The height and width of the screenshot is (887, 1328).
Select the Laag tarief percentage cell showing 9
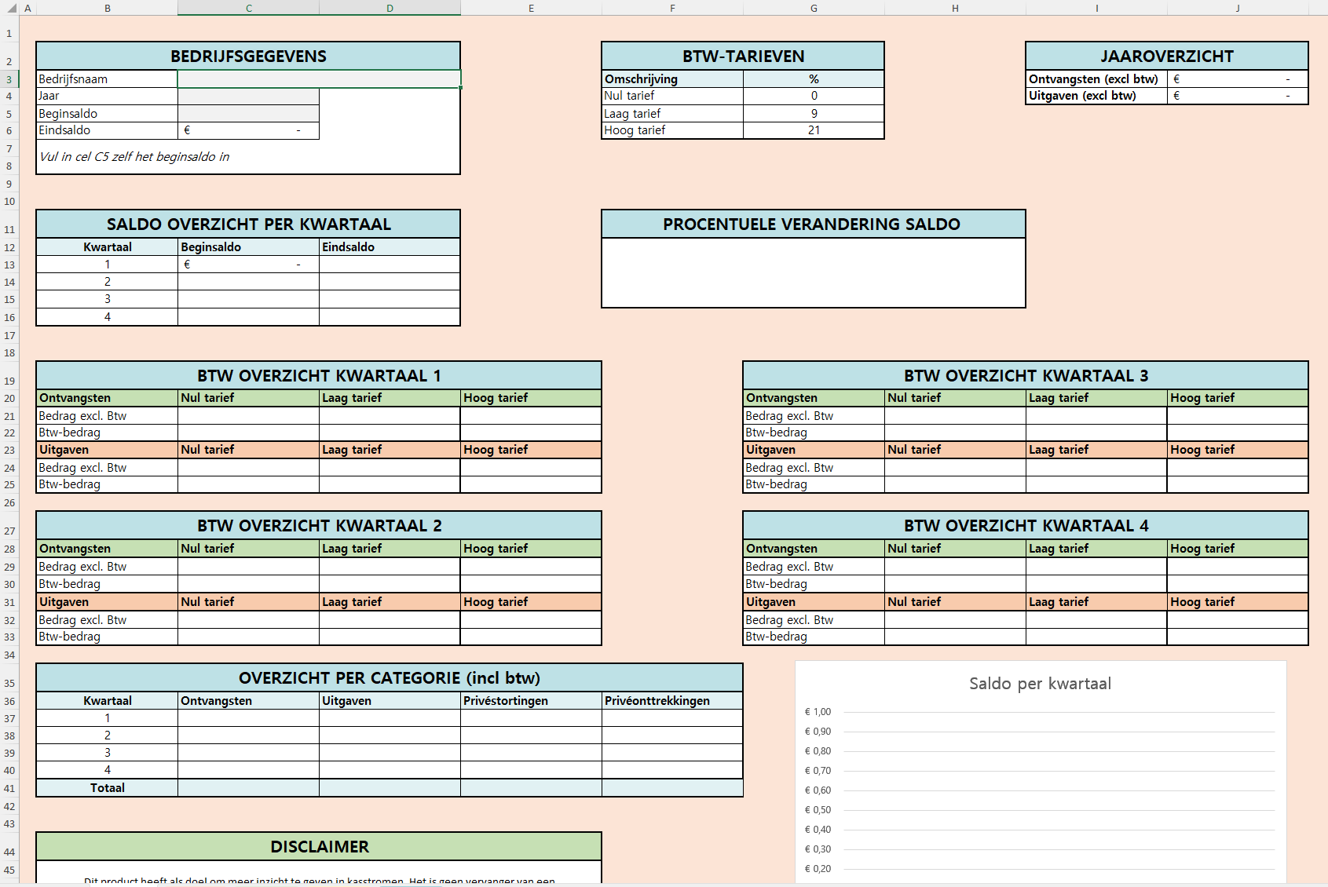tap(814, 114)
